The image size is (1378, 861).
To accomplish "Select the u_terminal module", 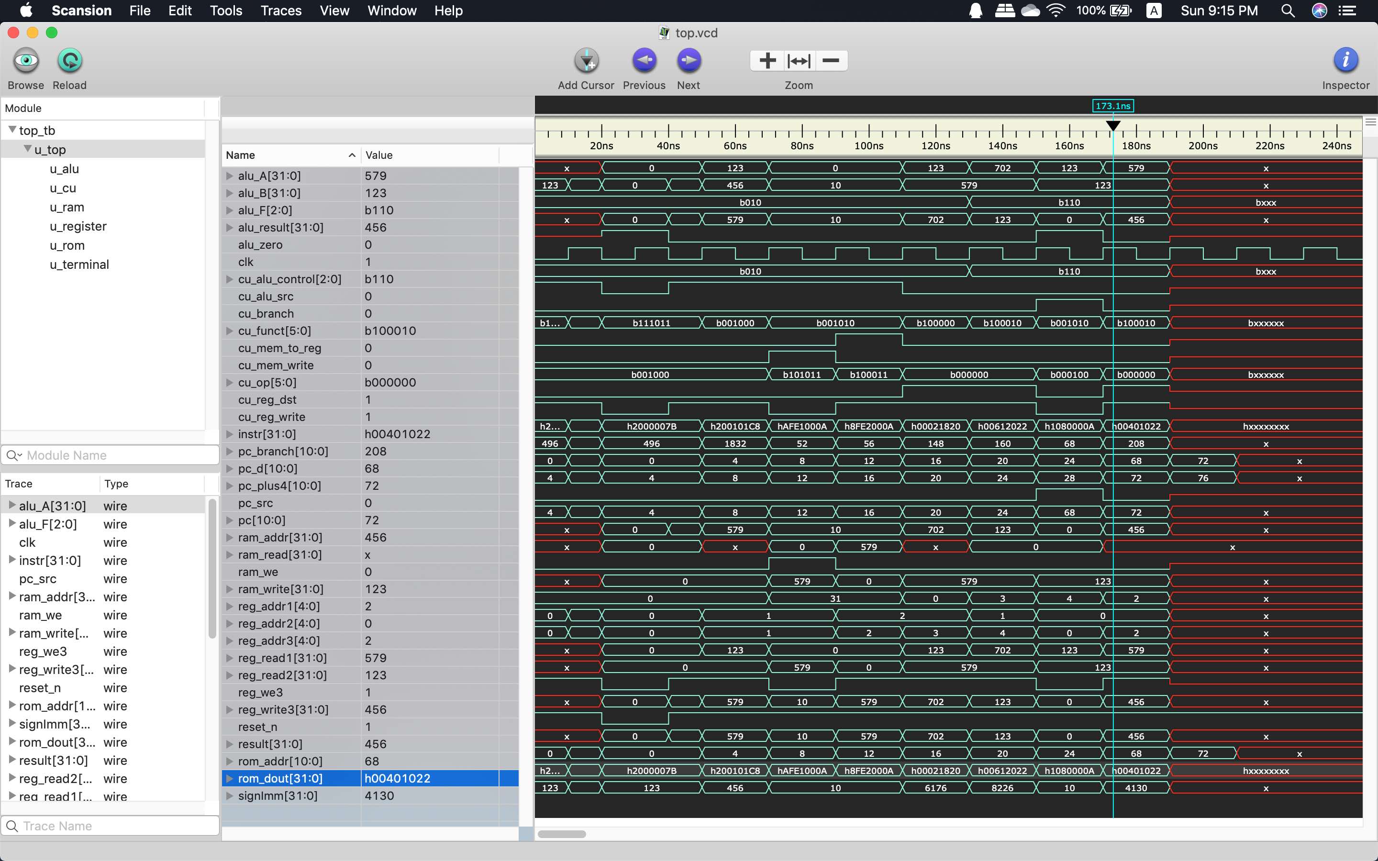I will coord(79,264).
